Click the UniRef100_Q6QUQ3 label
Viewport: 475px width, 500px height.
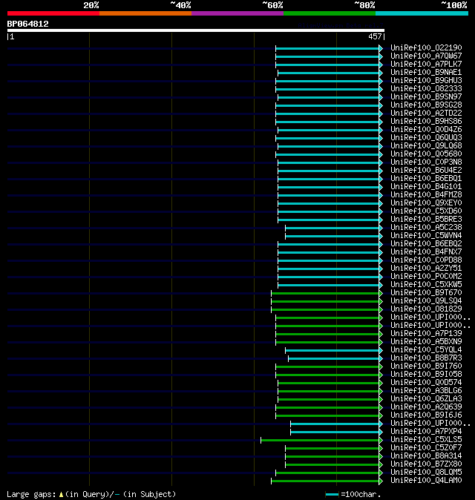[x=426, y=138]
